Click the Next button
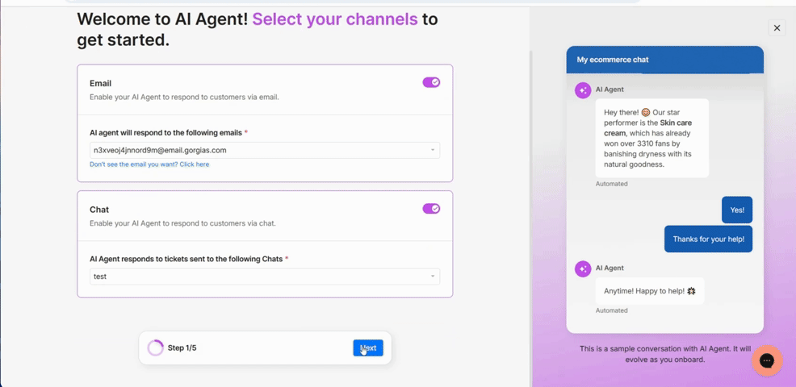This screenshot has width=796, height=387. tap(368, 348)
